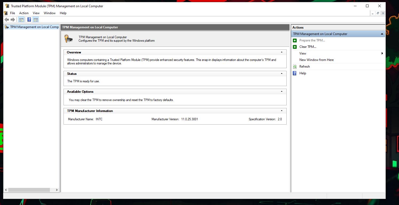Click the Refresh icon in Actions pane

[295, 67]
